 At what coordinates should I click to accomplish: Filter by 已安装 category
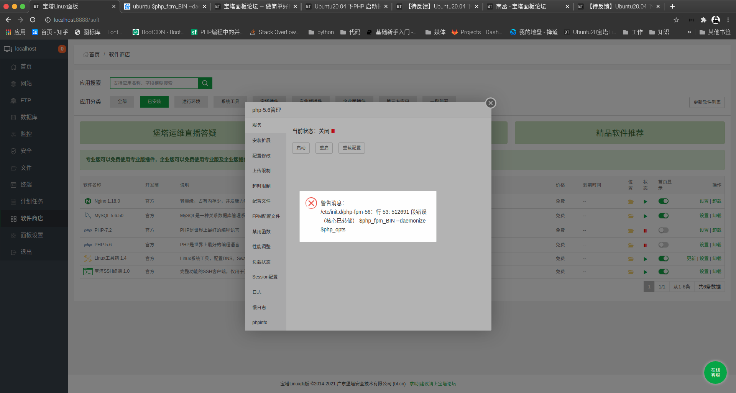point(154,102)
